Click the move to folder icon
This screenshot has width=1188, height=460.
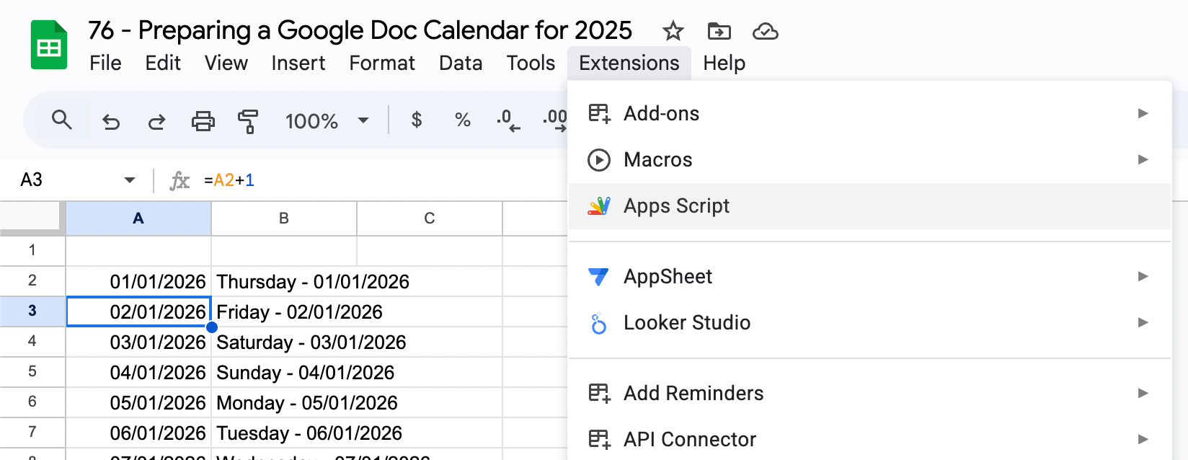719,31
